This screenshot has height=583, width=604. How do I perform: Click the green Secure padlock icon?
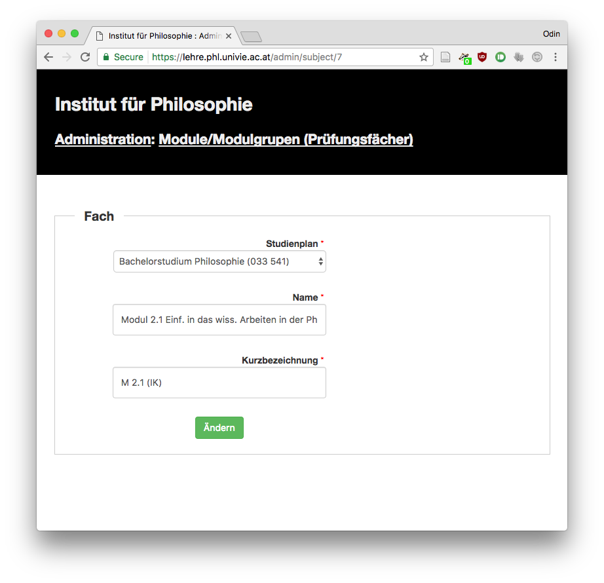coord(106,57)
